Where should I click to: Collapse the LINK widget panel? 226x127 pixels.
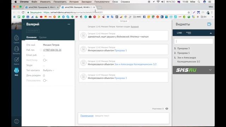211,33
